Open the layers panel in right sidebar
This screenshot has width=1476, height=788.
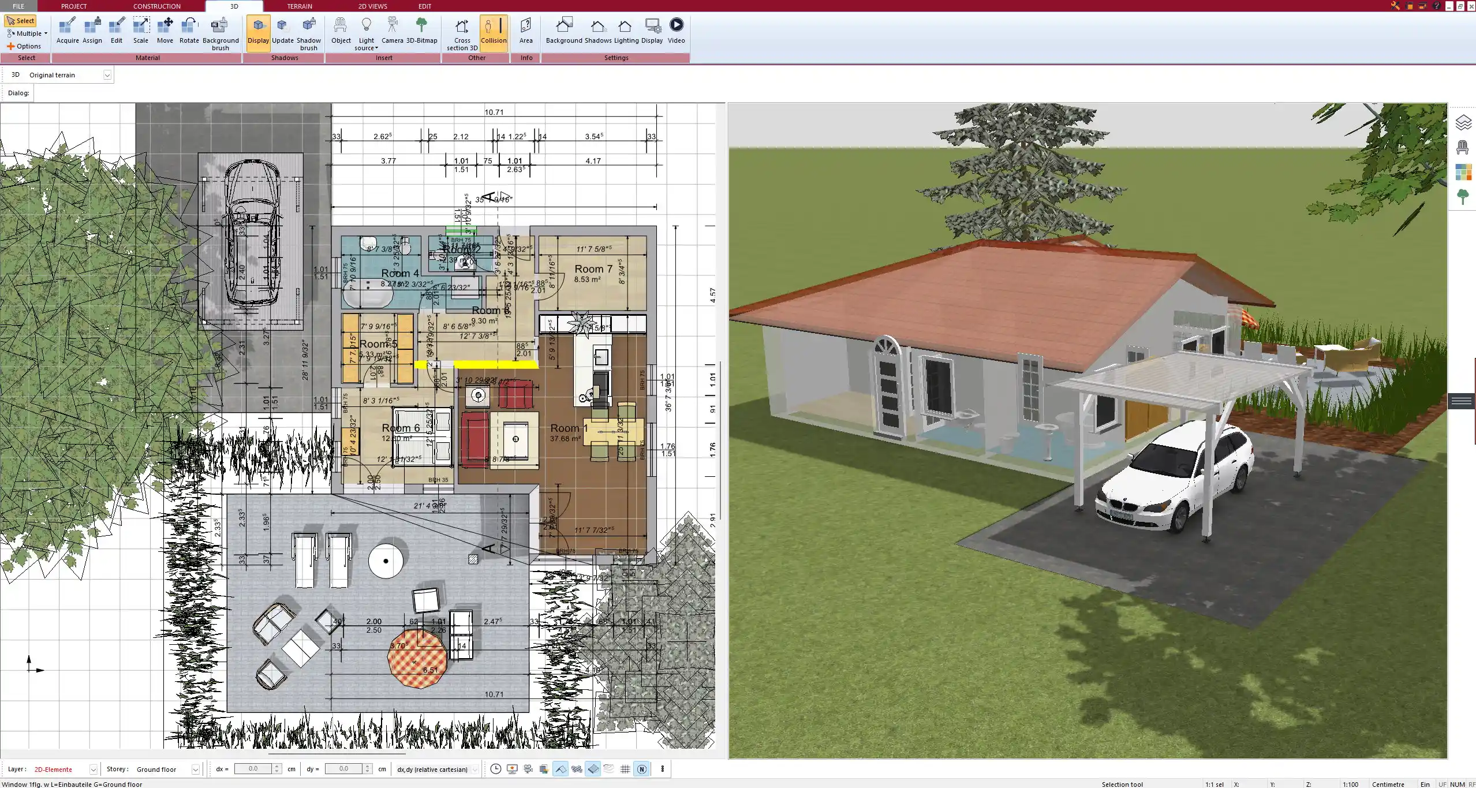coord(1463,122)
